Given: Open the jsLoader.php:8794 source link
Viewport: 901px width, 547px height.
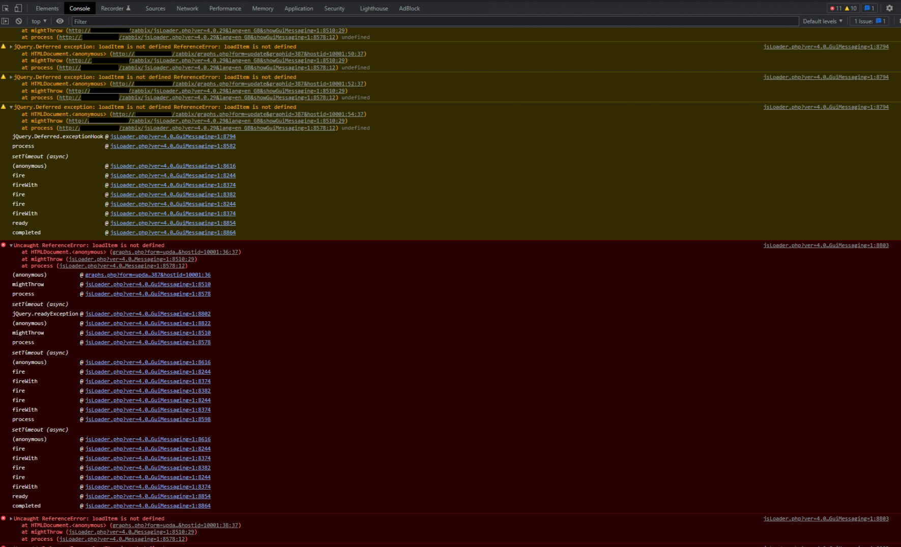Looking at the screenshot, I should coord(826,46).
